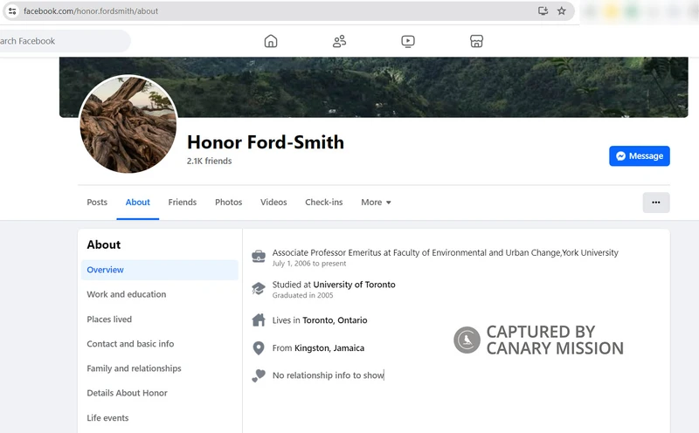Click the 'July 1, 2006 to present' text
Image resolution: width=699 pixels, height=433 pixels.
(x=309, y=264)
